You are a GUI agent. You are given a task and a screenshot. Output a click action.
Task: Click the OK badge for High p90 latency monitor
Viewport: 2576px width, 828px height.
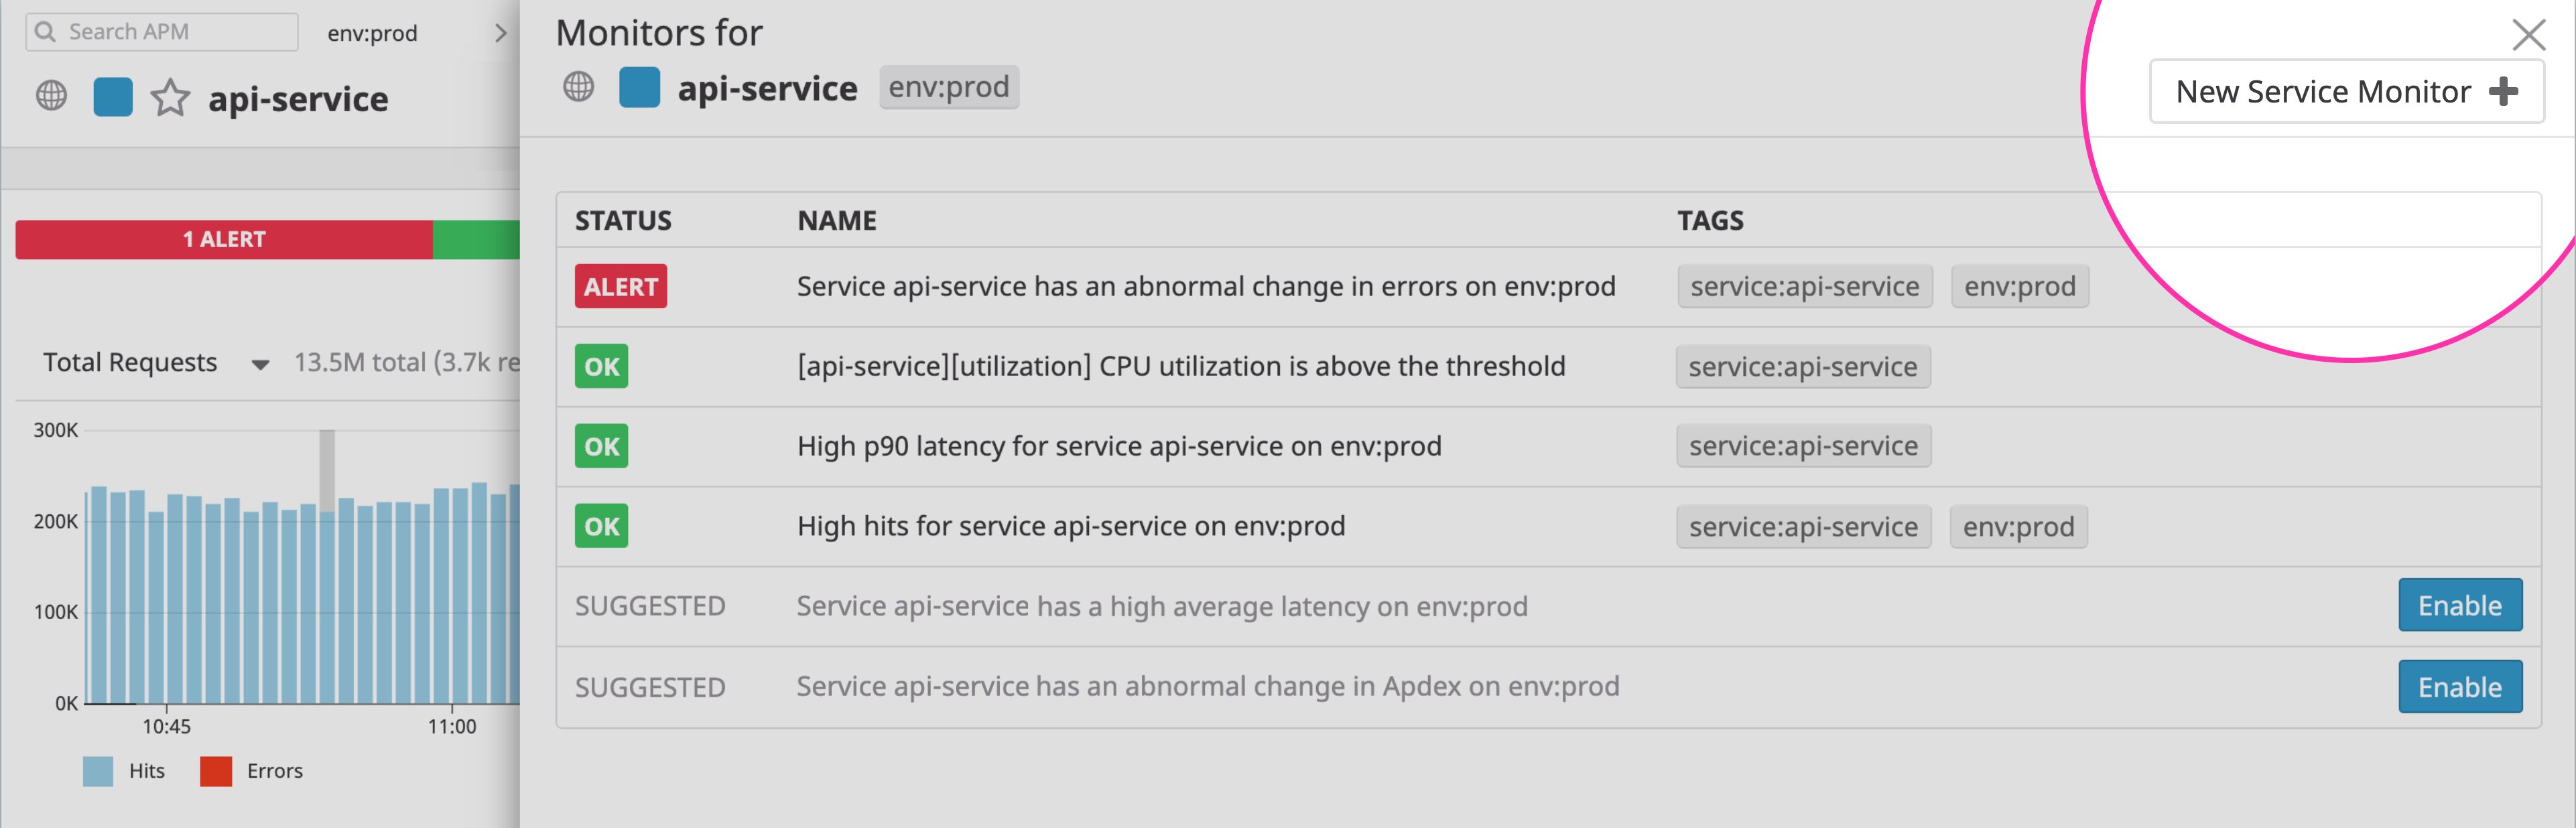pos(601,446)
